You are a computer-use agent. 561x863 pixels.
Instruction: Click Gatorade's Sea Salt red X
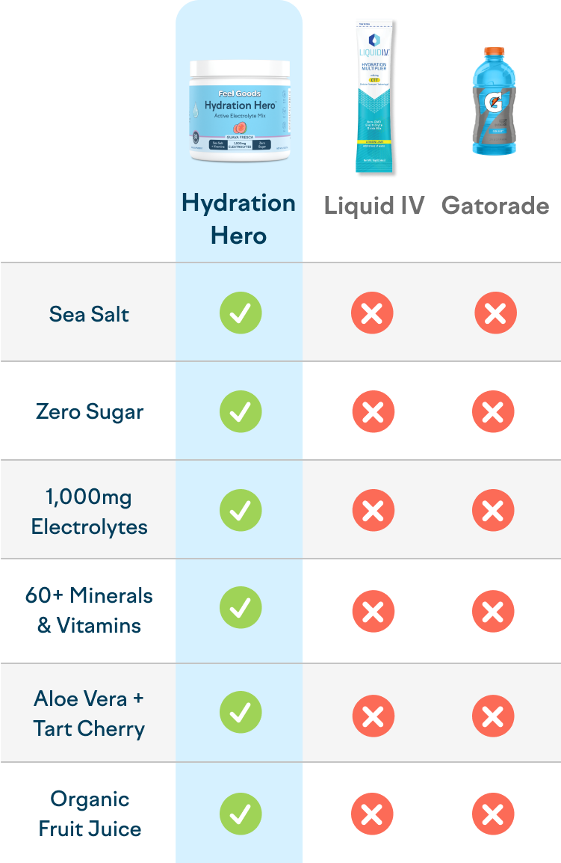click(x=495, y=313)
